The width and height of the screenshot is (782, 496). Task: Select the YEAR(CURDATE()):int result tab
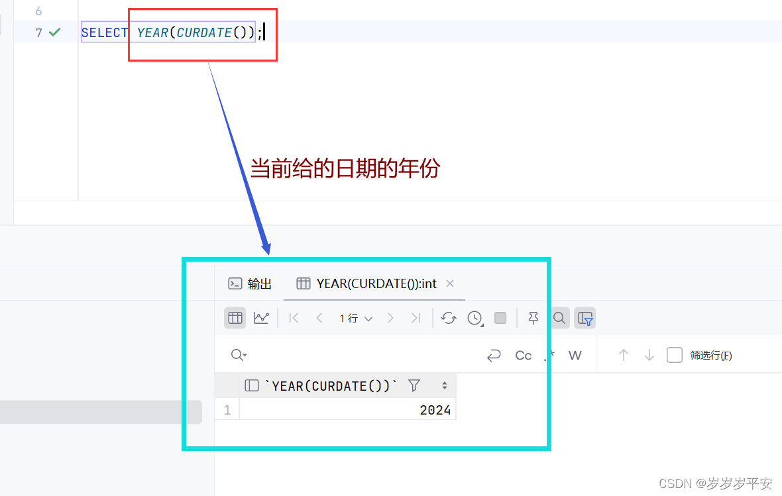[366, 283]
